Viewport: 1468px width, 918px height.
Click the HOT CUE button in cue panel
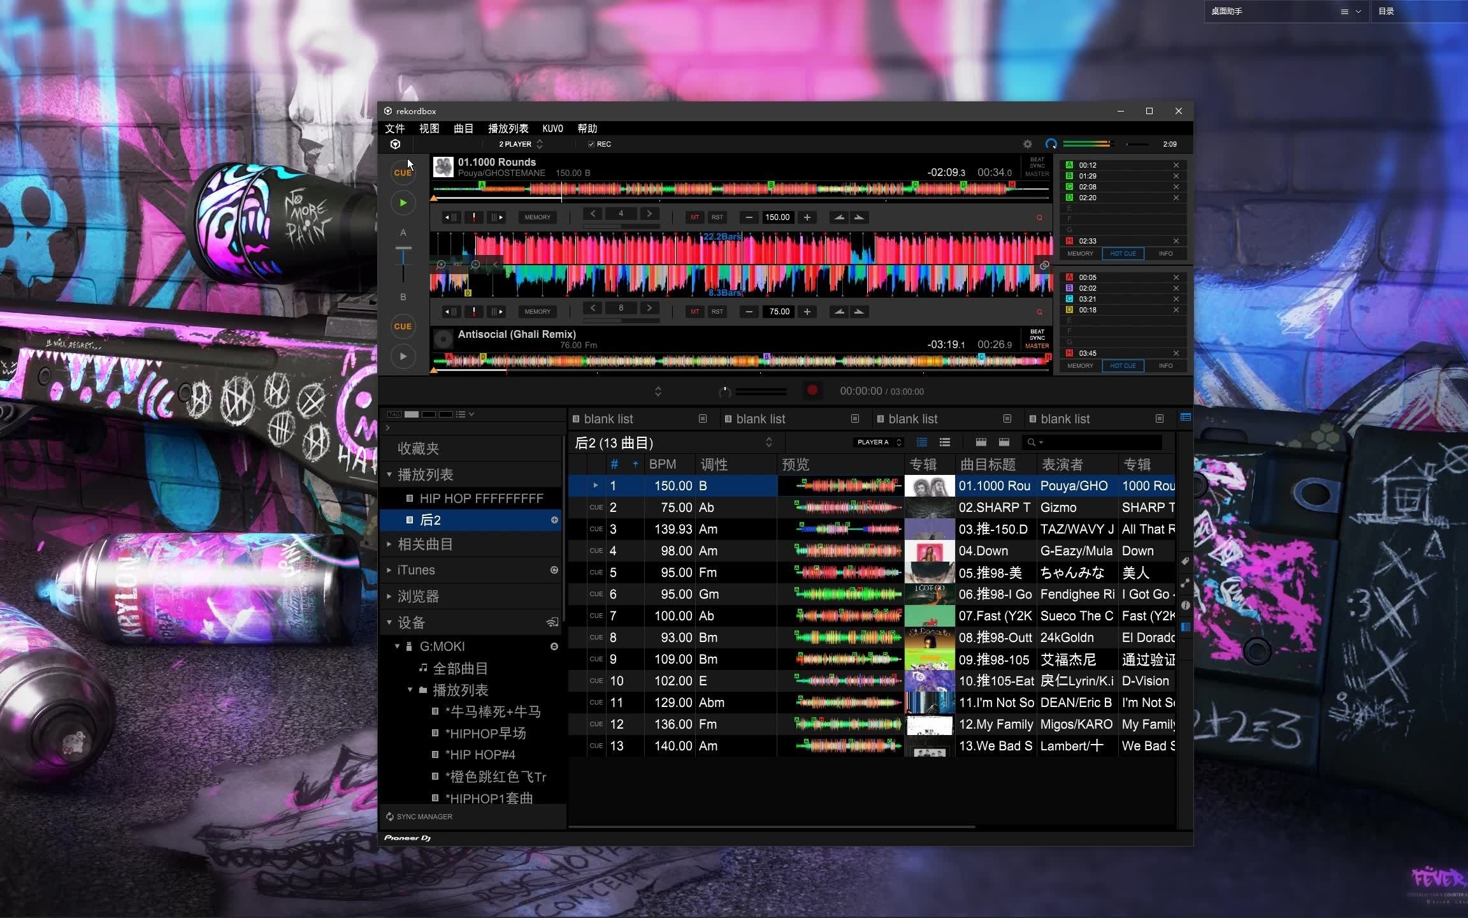click(x=1125, y=254)
